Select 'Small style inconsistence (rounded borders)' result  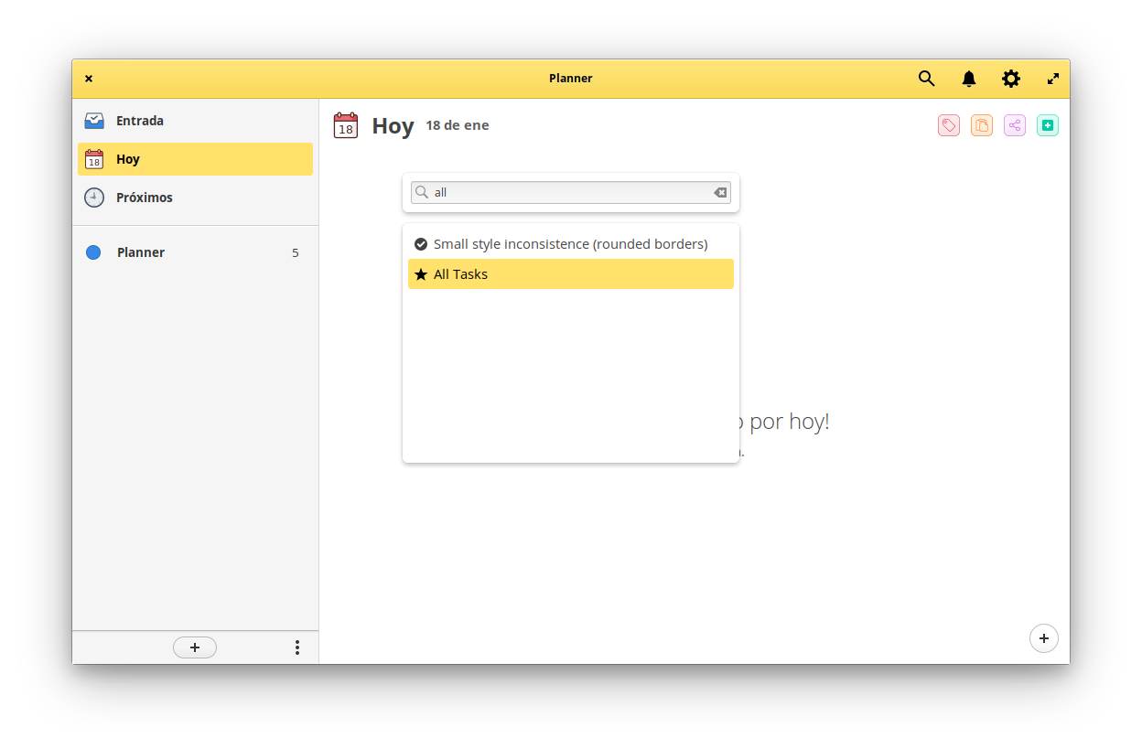coord(571,244)
